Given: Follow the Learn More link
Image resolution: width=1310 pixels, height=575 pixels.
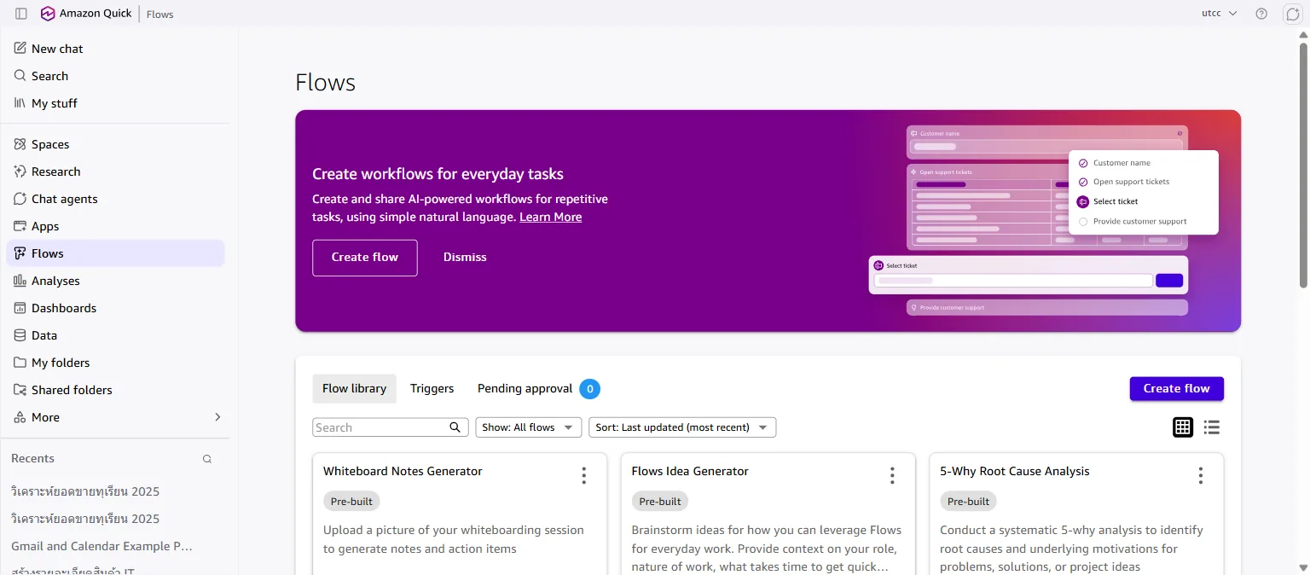Looking at the screenshot, I should (x=551, y=217).
